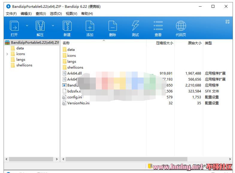Click the Bandizip application file icon

64,85
